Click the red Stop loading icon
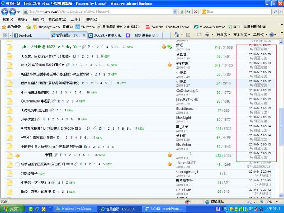 195,12
